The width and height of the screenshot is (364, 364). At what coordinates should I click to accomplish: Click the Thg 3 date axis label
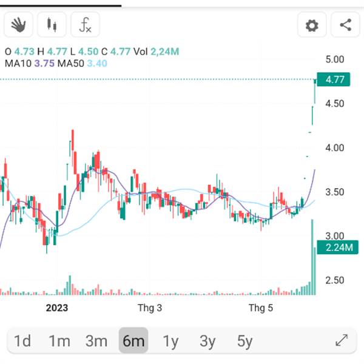point(150,308)
